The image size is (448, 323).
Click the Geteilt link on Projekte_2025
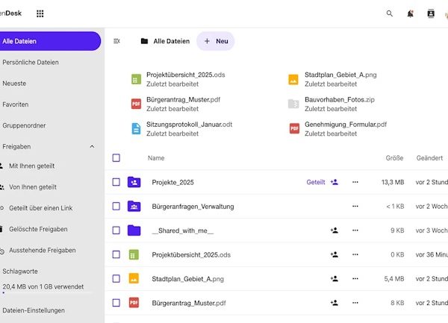(x=315, y=182)
